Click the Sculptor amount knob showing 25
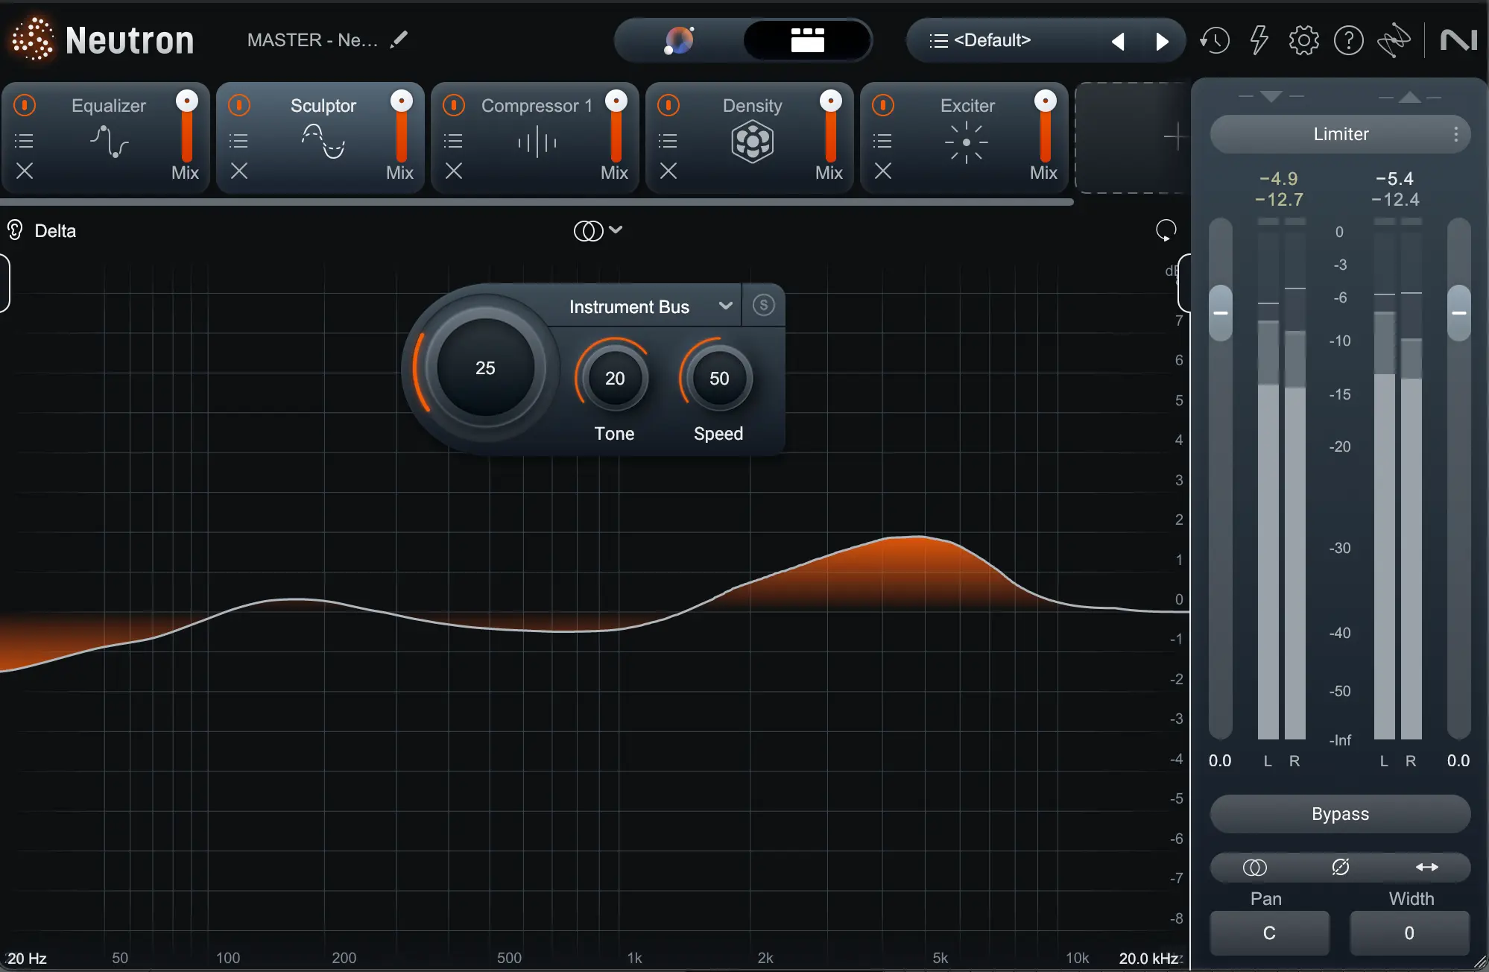1489x972 pixels. (x=485, y=367)
